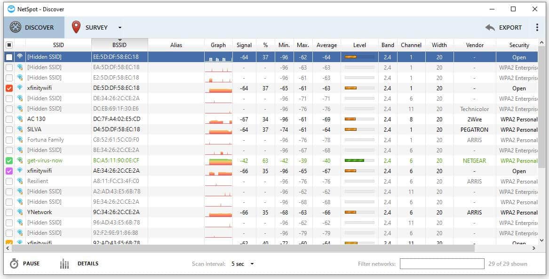
Task: Click the Export arrow icon
Action: 490,28
